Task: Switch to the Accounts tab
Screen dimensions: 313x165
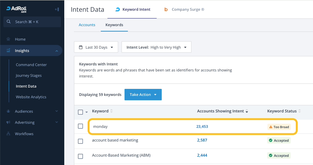Action: point(87,25)
